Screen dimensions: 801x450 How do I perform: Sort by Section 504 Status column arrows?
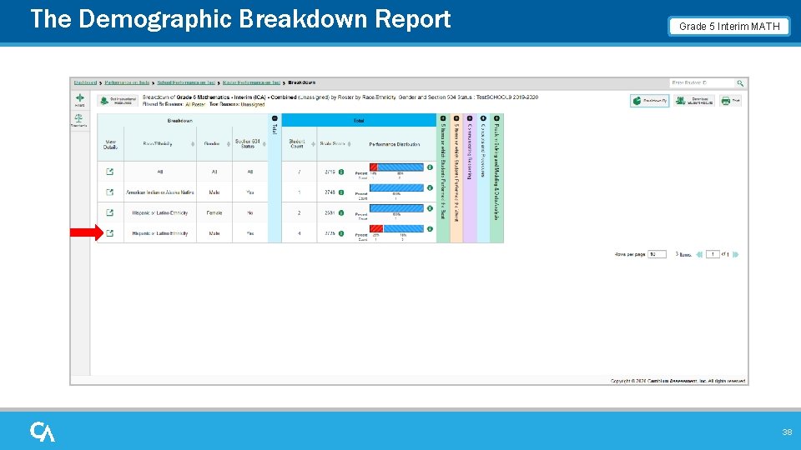pos(264,144)
